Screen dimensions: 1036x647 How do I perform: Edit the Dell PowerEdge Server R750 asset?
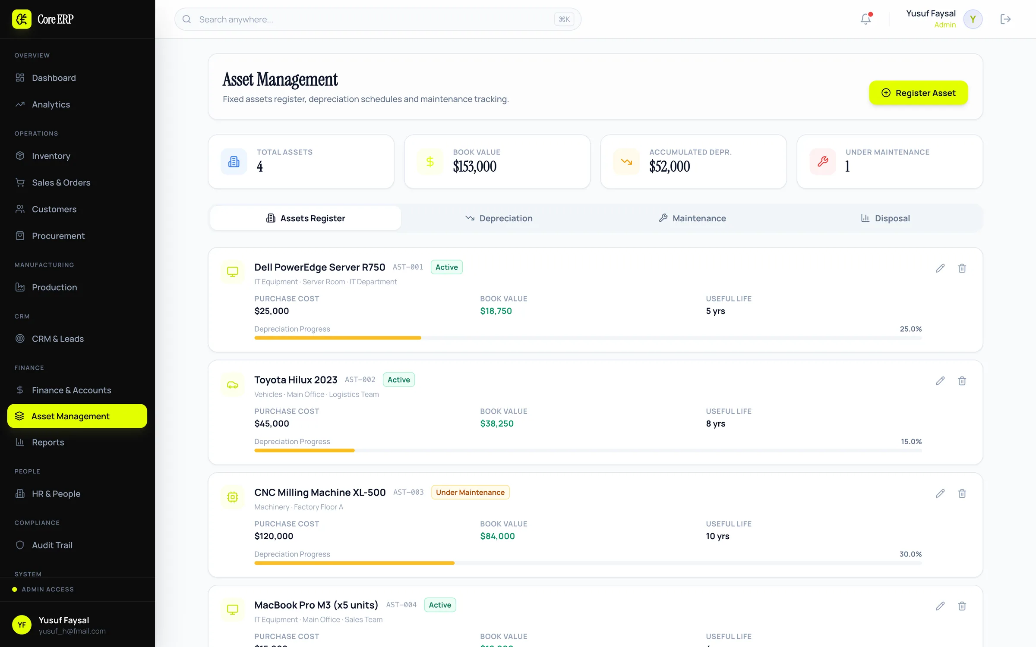coord(940,268)
